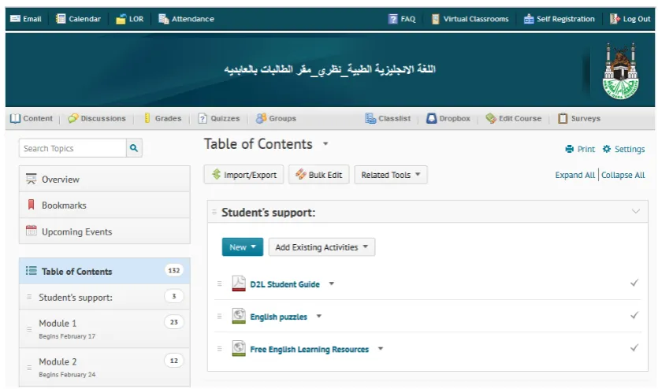Open the New dropdown button
The image size is (658, 389).
point(243,247)
